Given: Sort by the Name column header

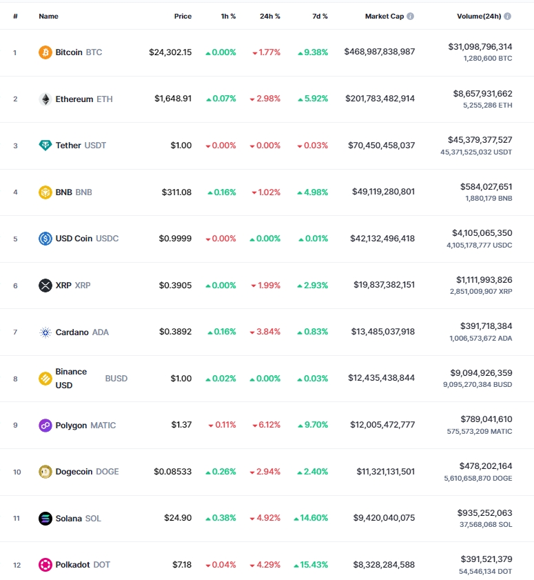Looking at the screenshot, I should [48, 17].
